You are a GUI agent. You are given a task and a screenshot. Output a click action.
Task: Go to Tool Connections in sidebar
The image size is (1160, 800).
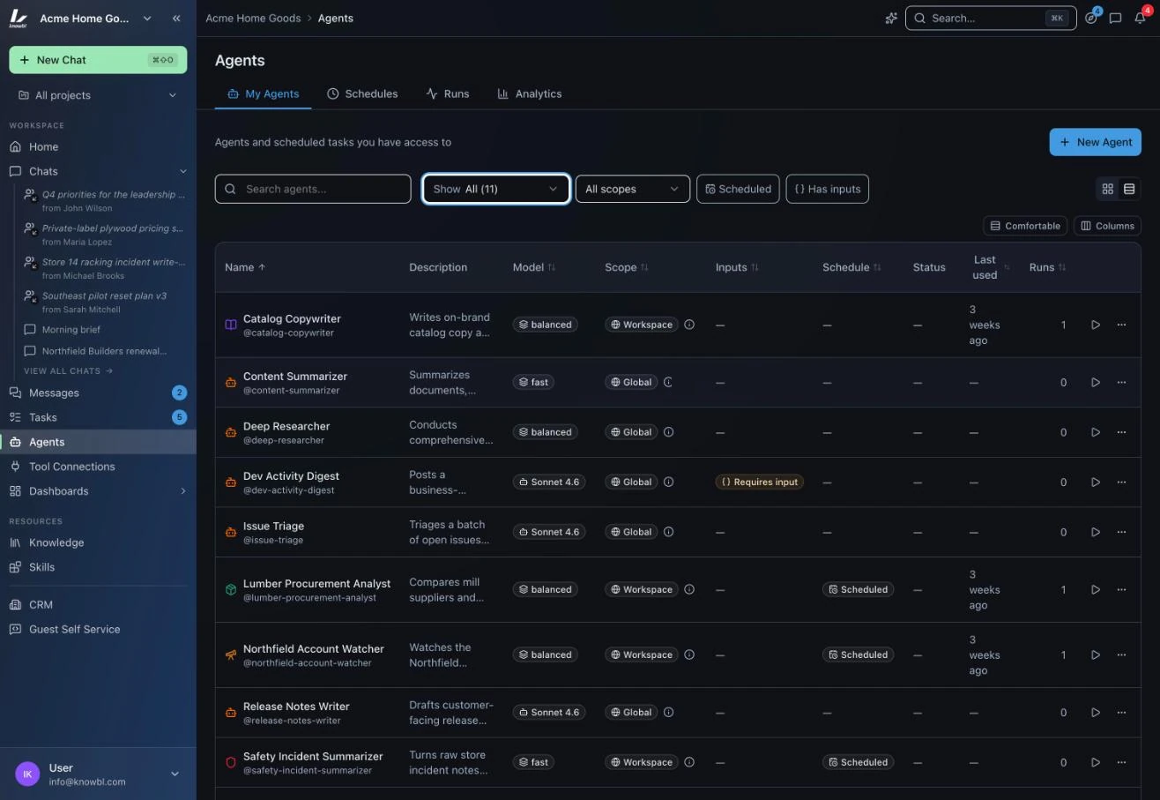[98, 467]
